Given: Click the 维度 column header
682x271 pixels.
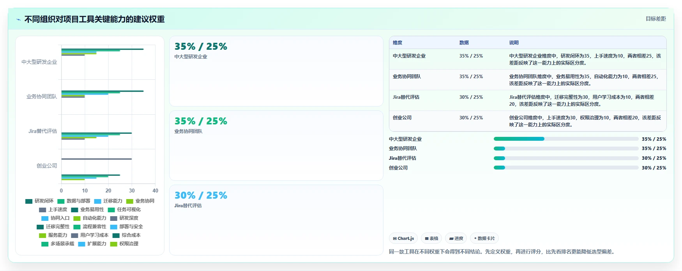Looking at the screenshot, I should coord(398,43).
